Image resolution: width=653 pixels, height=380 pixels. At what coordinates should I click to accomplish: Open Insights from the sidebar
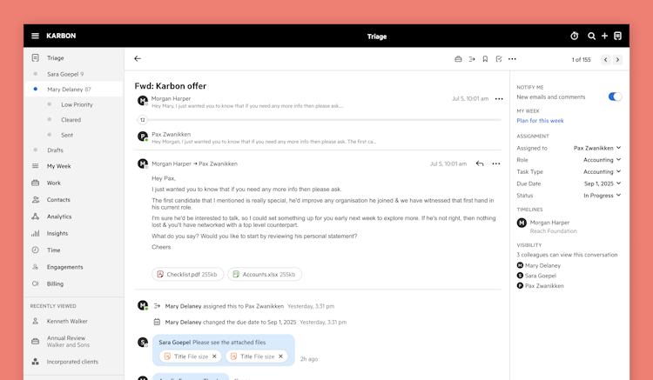57,233
